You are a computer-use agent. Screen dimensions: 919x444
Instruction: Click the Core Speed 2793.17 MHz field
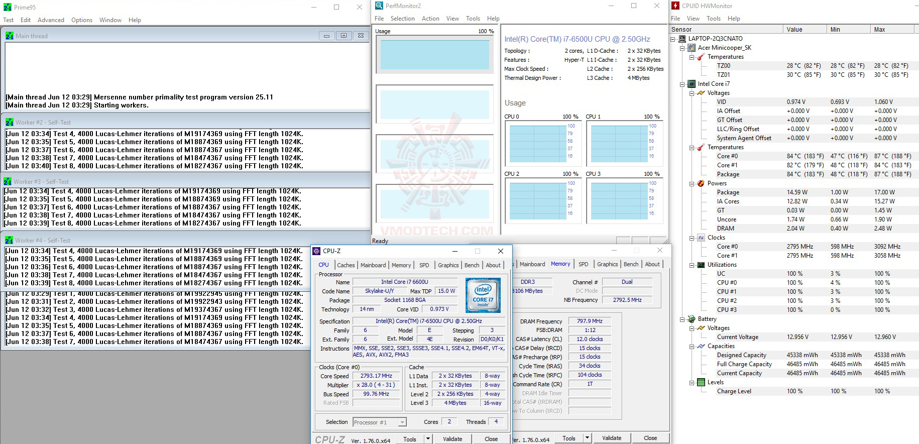point(376,376)
